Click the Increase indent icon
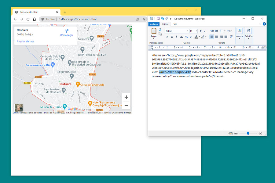Image resolution: width=275 pixels, height=183 pixels. coord(216,31)
